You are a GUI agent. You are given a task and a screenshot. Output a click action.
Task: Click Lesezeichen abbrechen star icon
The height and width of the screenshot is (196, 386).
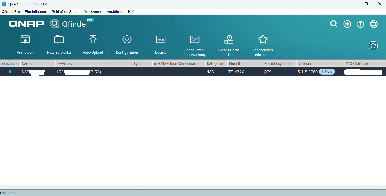point(263,39)
